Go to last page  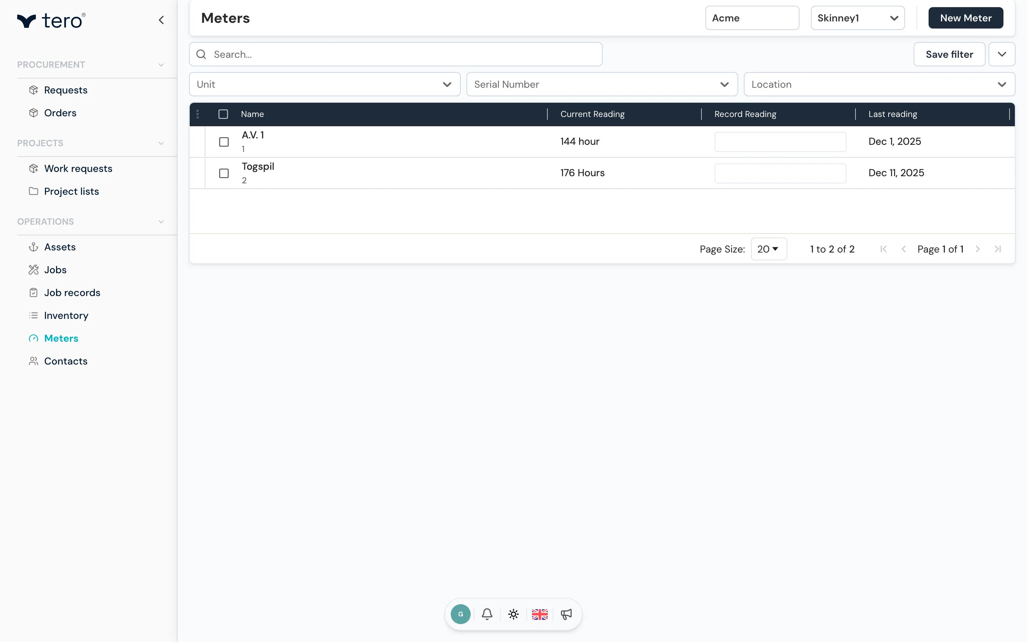[x=998, y=249]
